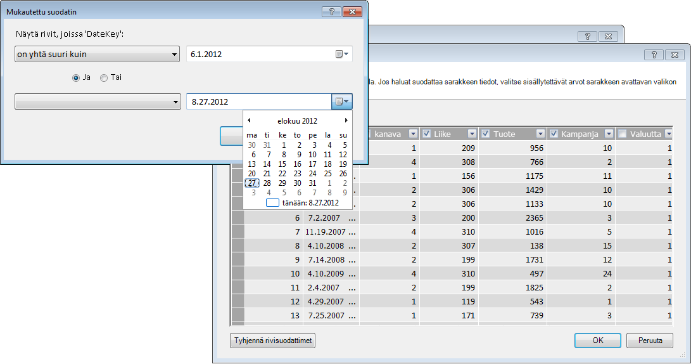Select day 31 of elokuu in calendar

point(312,183)
